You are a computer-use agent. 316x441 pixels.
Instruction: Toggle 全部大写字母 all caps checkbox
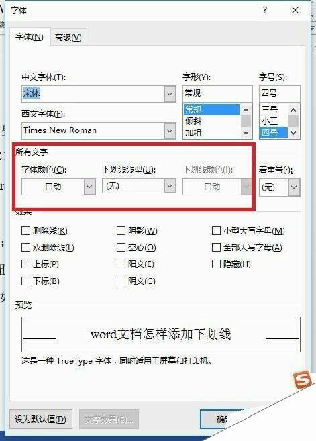(x=216, y=248)
